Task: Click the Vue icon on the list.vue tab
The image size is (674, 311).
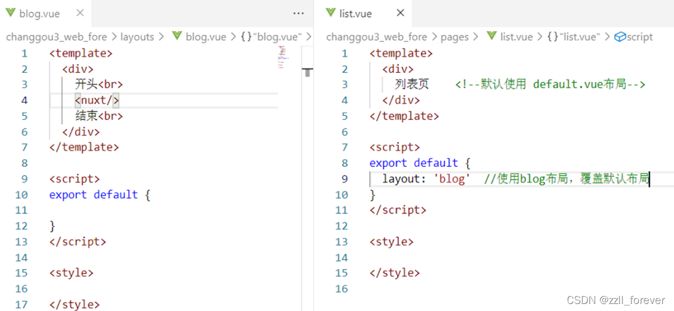Action: [330, 13]
